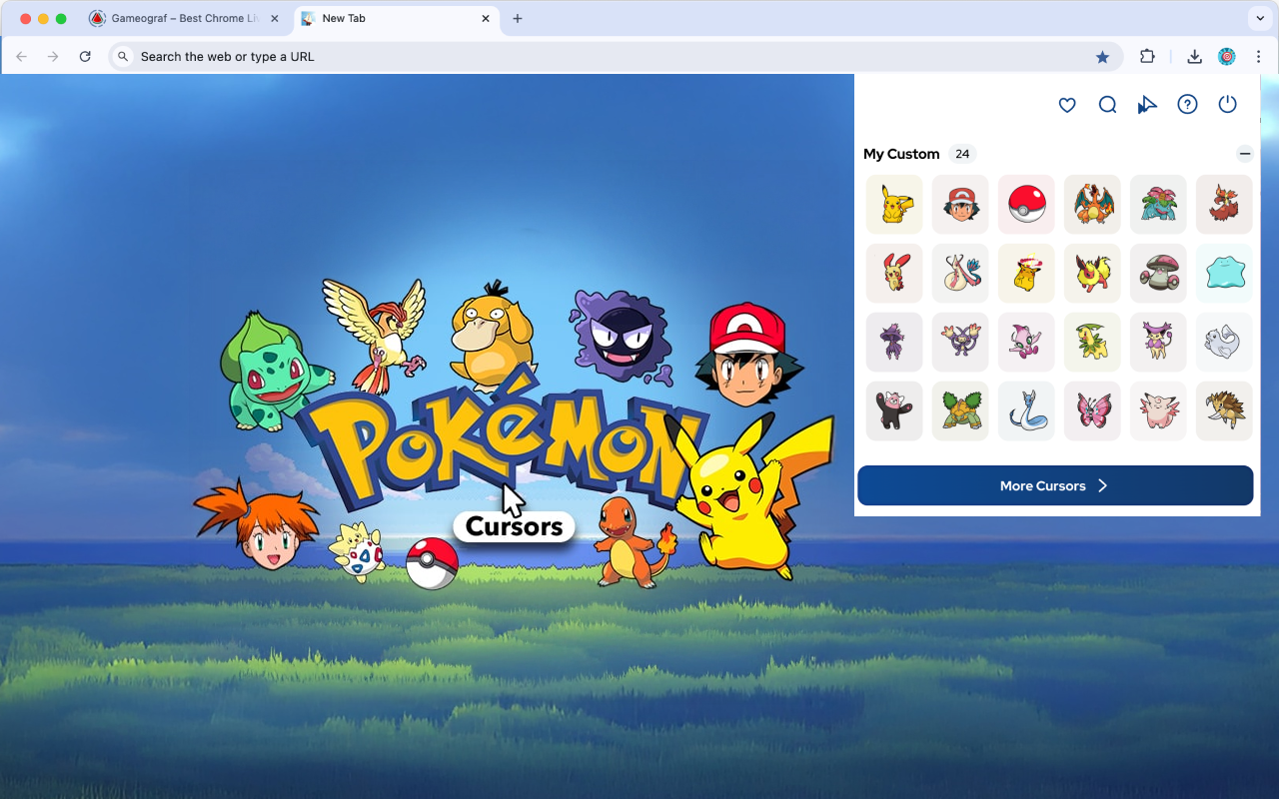Reload the current page

tap(85, 57)
